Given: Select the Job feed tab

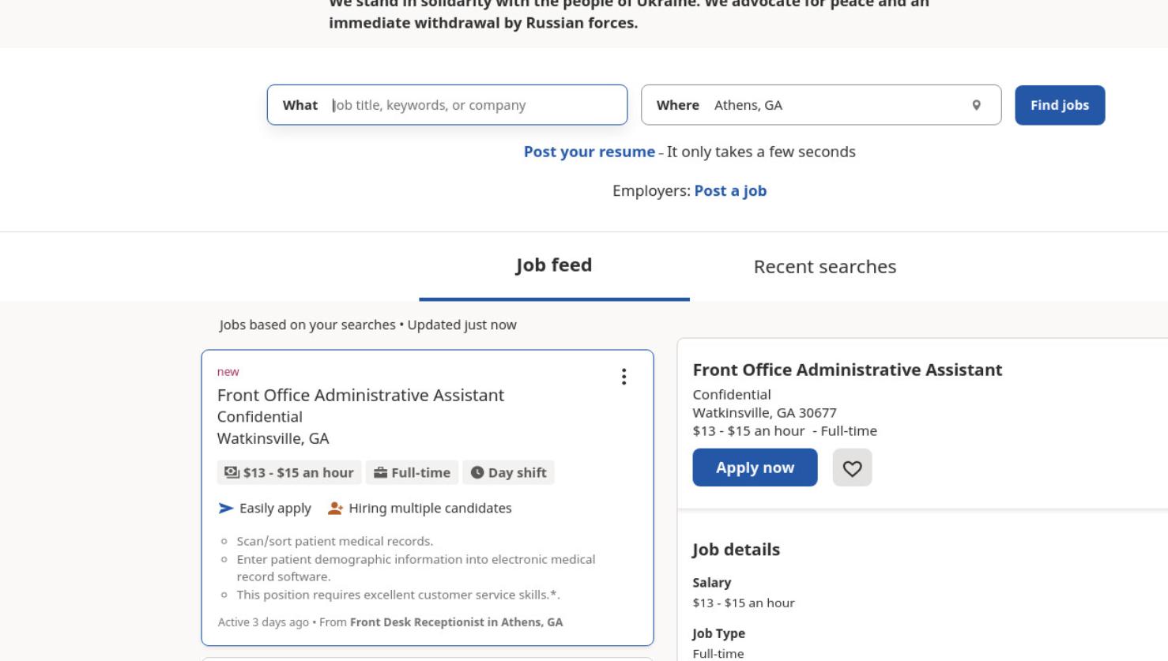Looking at the screenshot, I should pos(554,265).
